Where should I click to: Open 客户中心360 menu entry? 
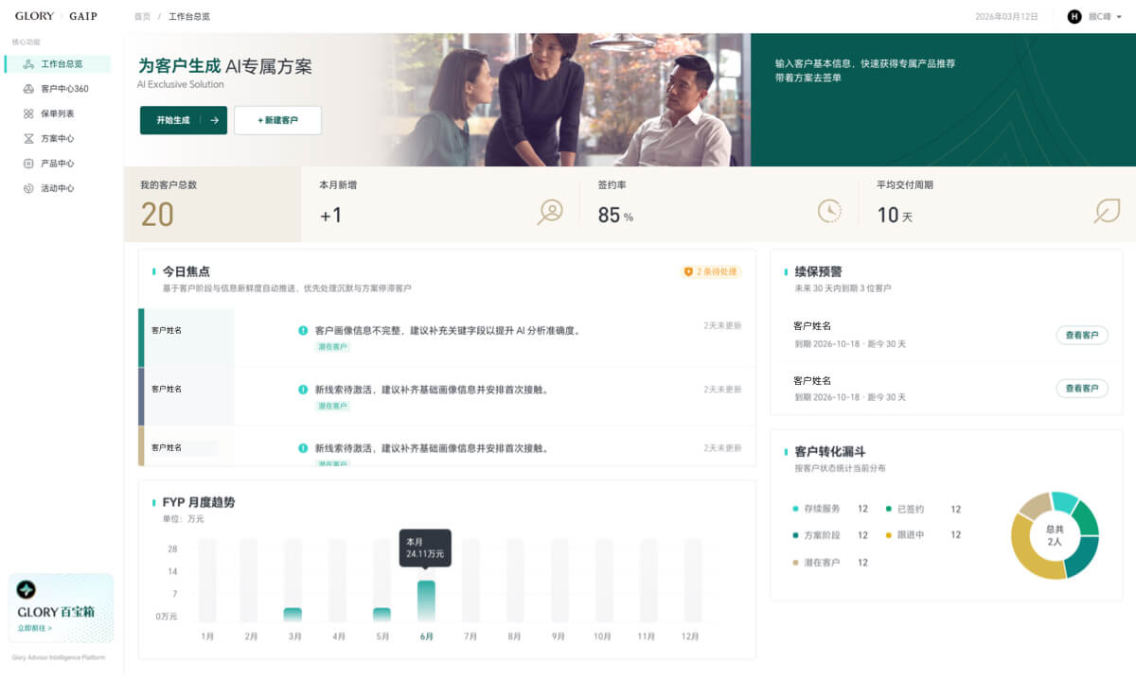click(x=57, y=89)
